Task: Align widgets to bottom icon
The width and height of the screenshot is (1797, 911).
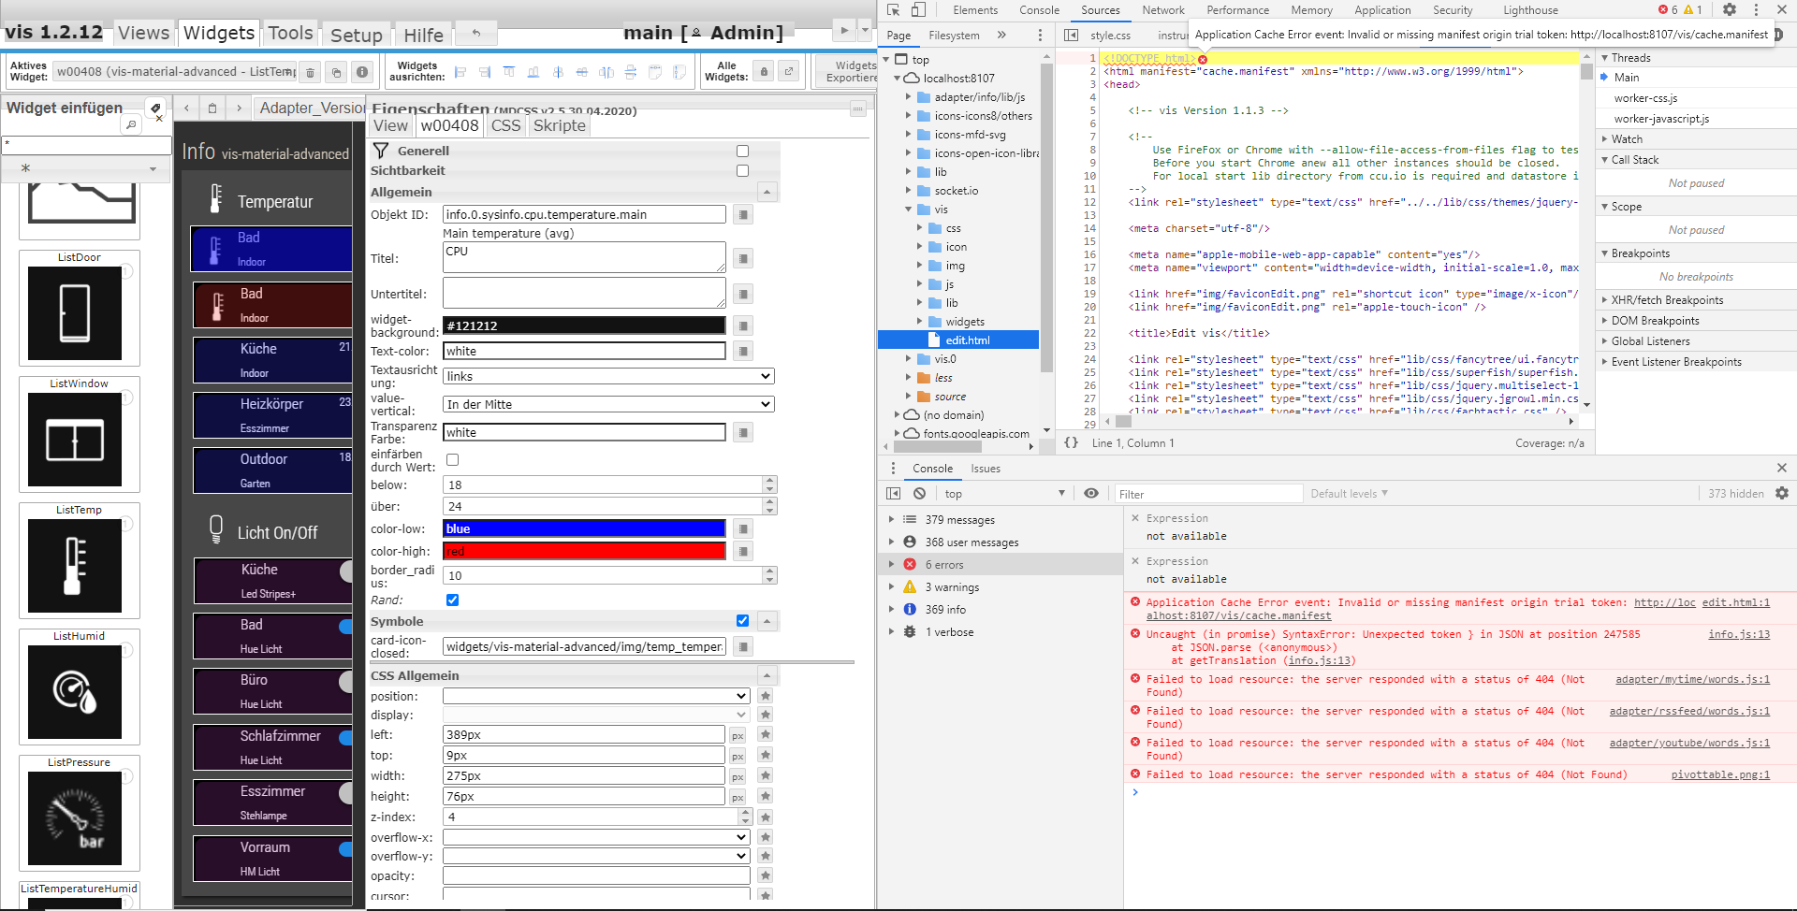Action: point(533,72)
